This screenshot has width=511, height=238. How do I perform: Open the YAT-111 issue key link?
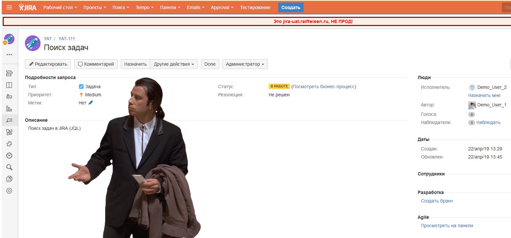pos(67,39)
